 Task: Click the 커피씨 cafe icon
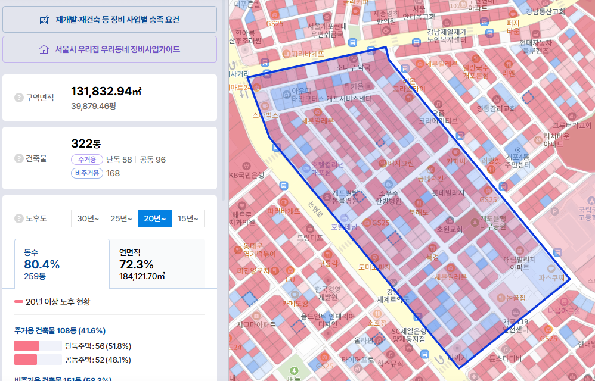click(455, 152)
